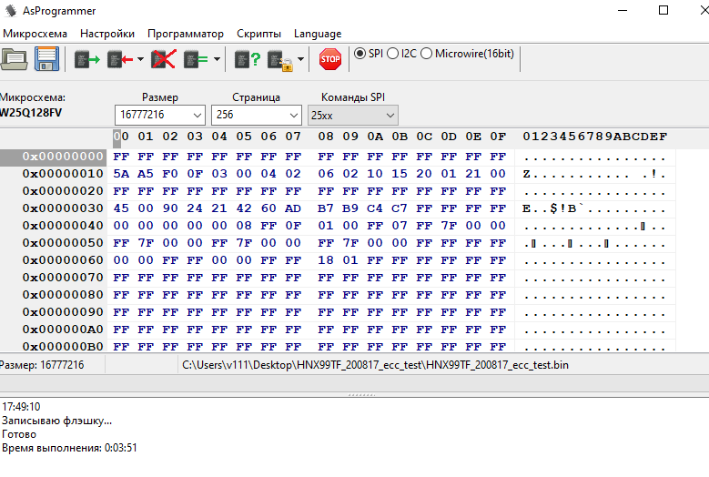
Task: Click log line Время выполнения: 0:03:51
Action: 69,448
